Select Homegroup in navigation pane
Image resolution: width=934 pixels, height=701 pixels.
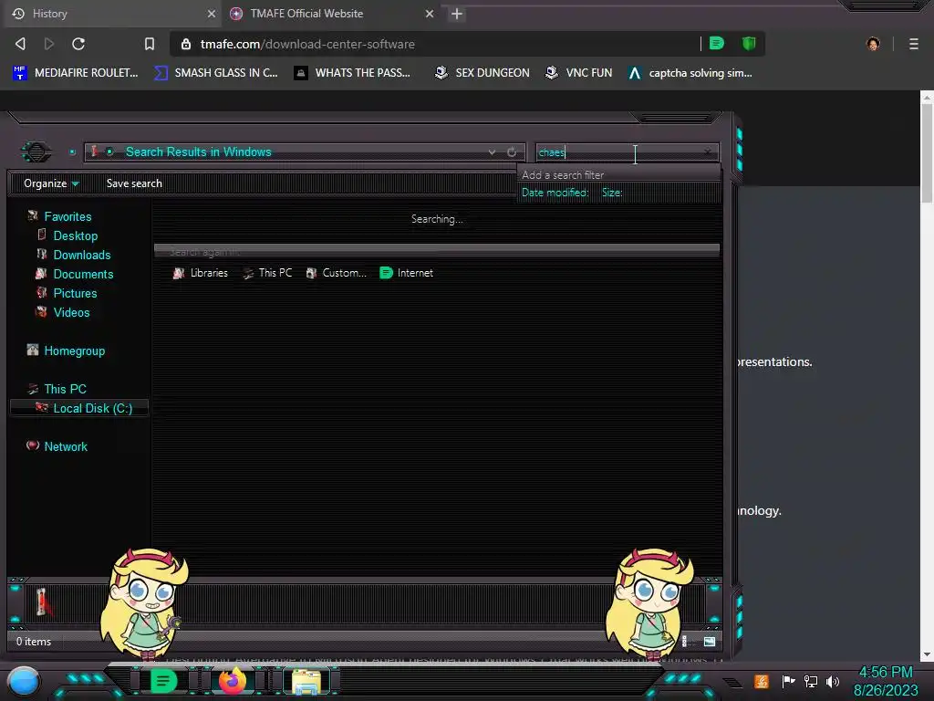coord(74,350)
